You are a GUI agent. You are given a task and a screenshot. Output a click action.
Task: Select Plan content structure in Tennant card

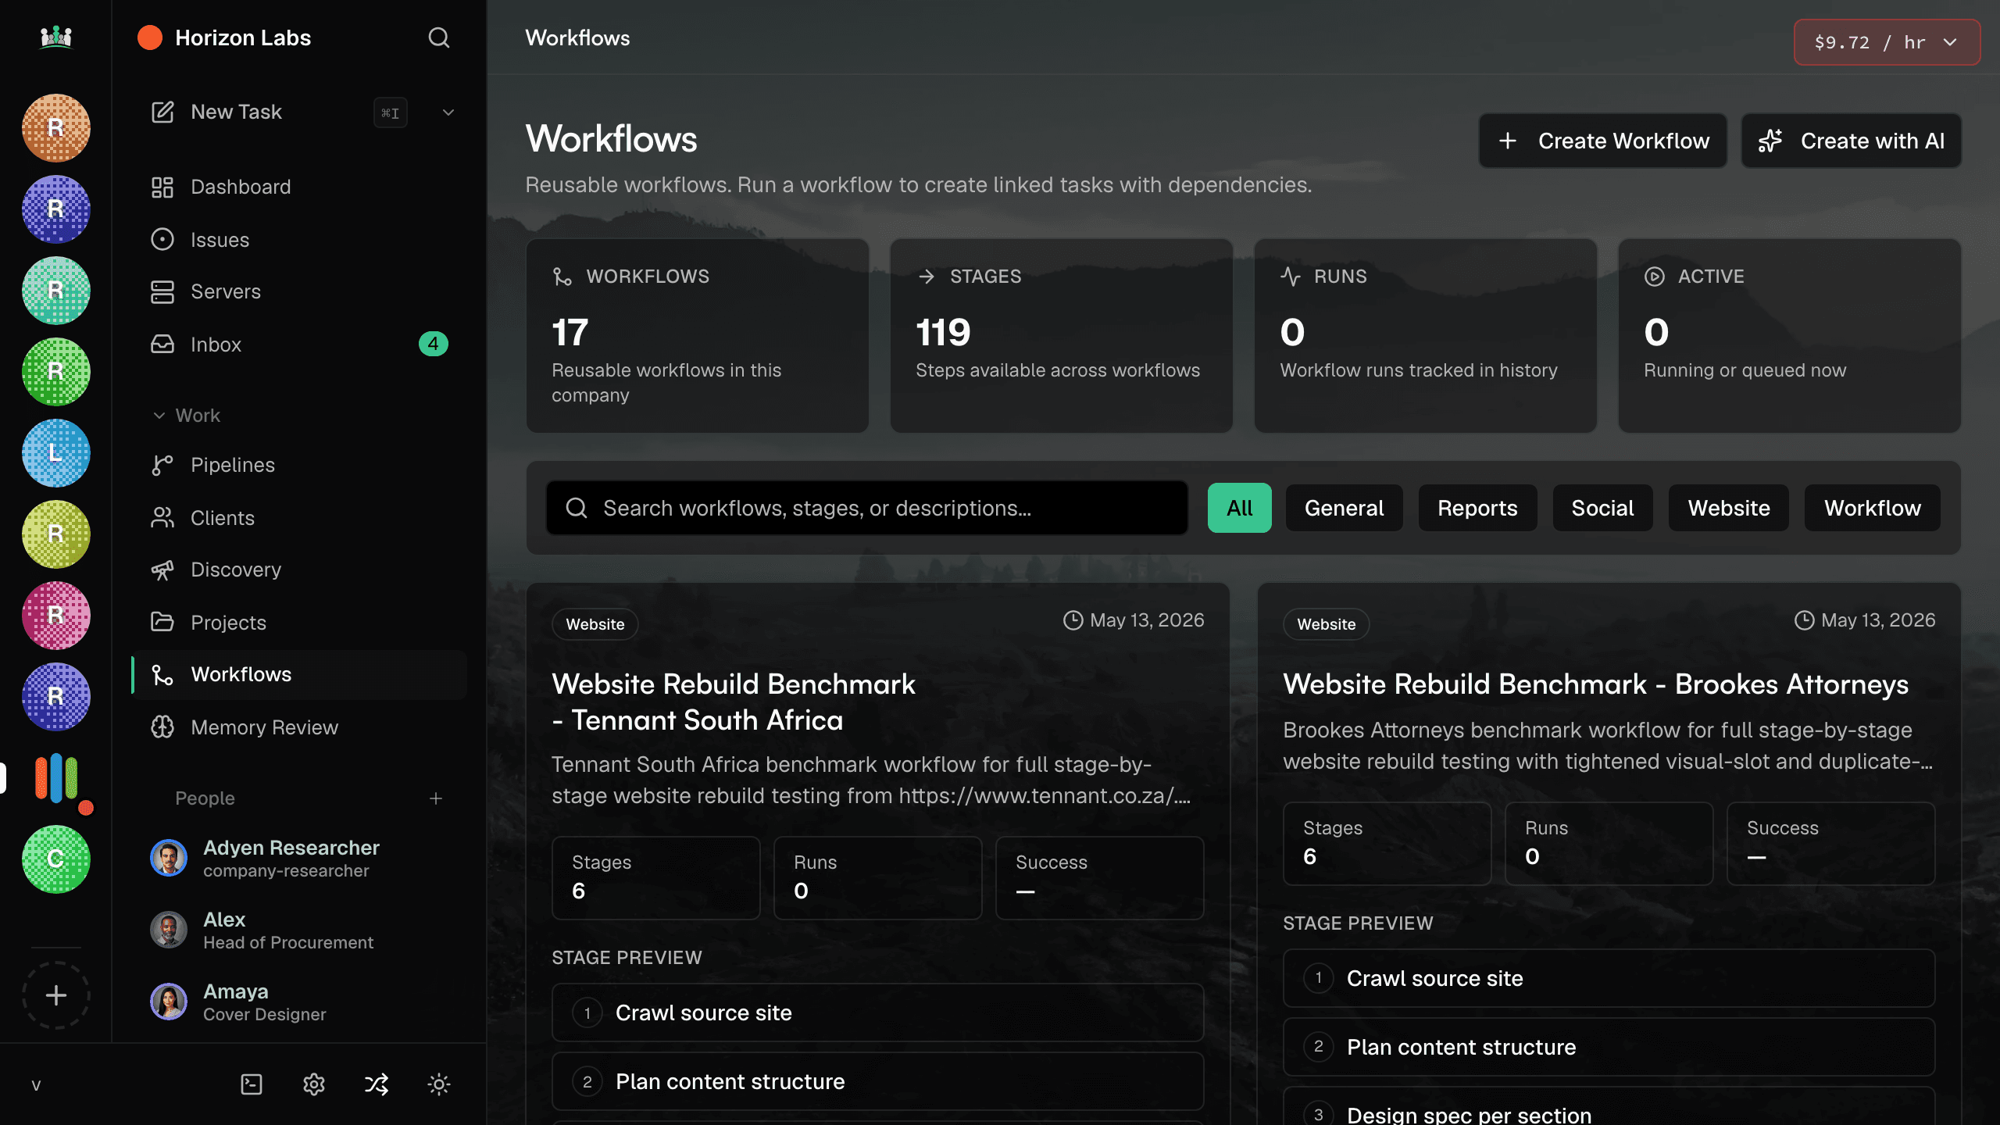(877, 1081)
